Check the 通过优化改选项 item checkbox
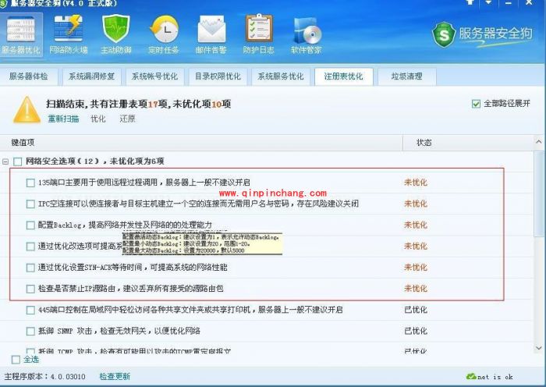Viewport: 546px width, 387px height. coord(30,247)
